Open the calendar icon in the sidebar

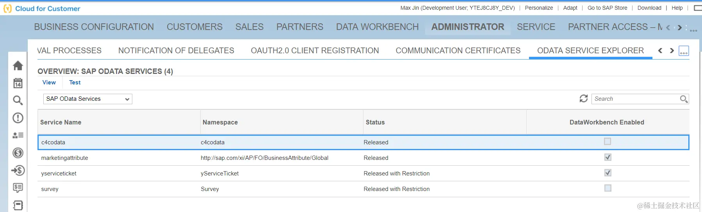point(18,83)
